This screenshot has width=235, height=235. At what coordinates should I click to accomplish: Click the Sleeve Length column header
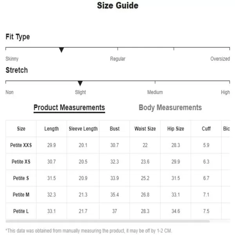[x=83, y=128]
